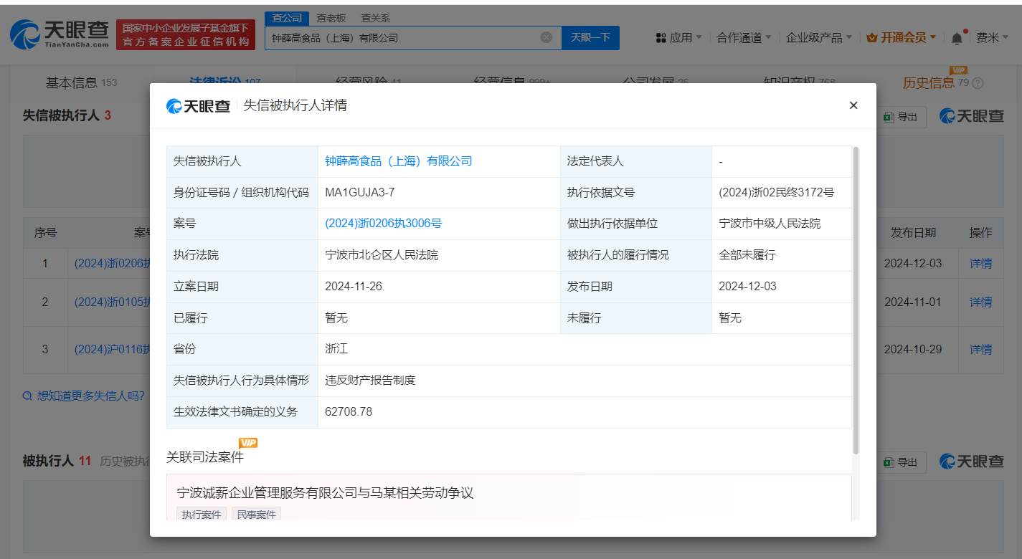Open the 钟薛高食品（上海）有限公司 company link
This screenshot has width=1022, height=559.
click(399, 161)
